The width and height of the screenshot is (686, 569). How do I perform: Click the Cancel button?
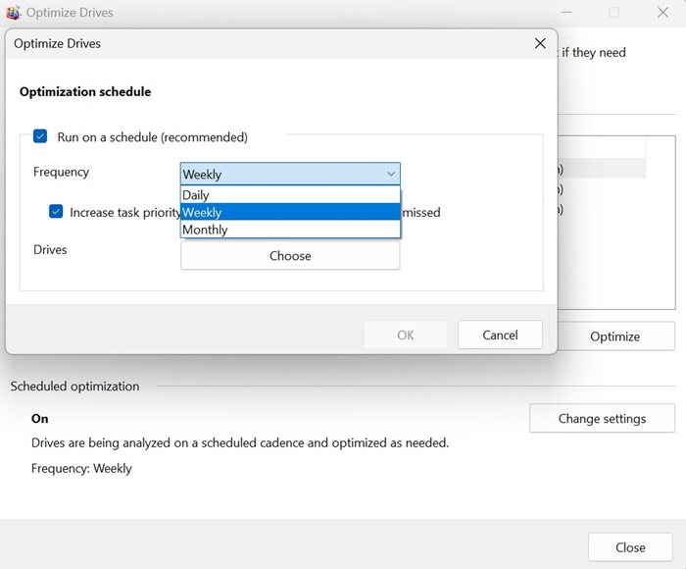[x=500, y=335]
